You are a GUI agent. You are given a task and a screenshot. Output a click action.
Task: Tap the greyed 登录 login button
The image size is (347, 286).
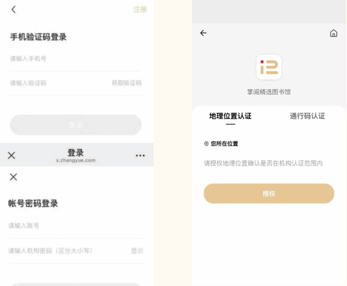pos(75,125)
